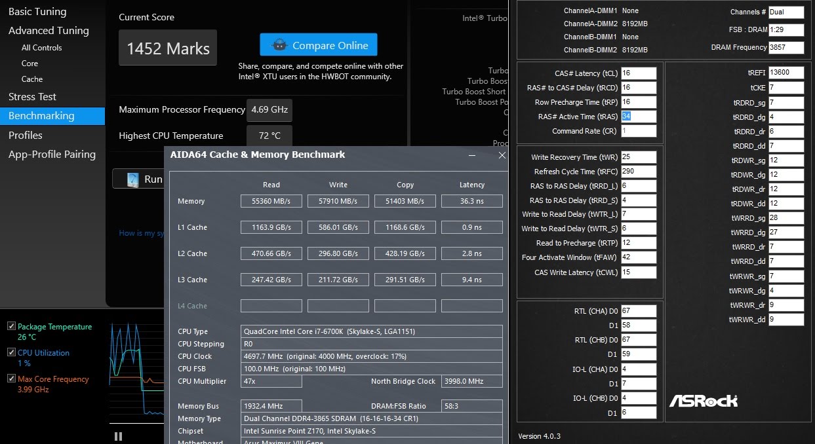Select All Controls under Advanced Tuning
This screenshot has height=444, width=815.
click(42, 48)
